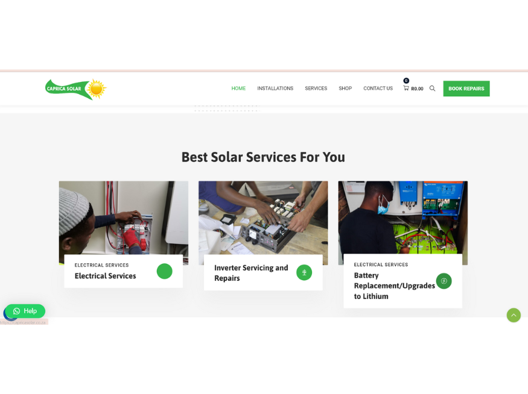Click green lightning icon on Battery Replacement card
Image resolution: width=528 pixels, height=394 pixels.
(444, 281)
